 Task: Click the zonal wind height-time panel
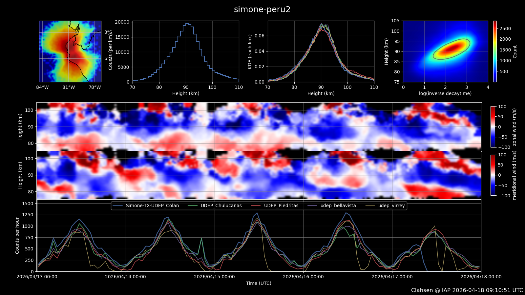(x=259, y=127)
